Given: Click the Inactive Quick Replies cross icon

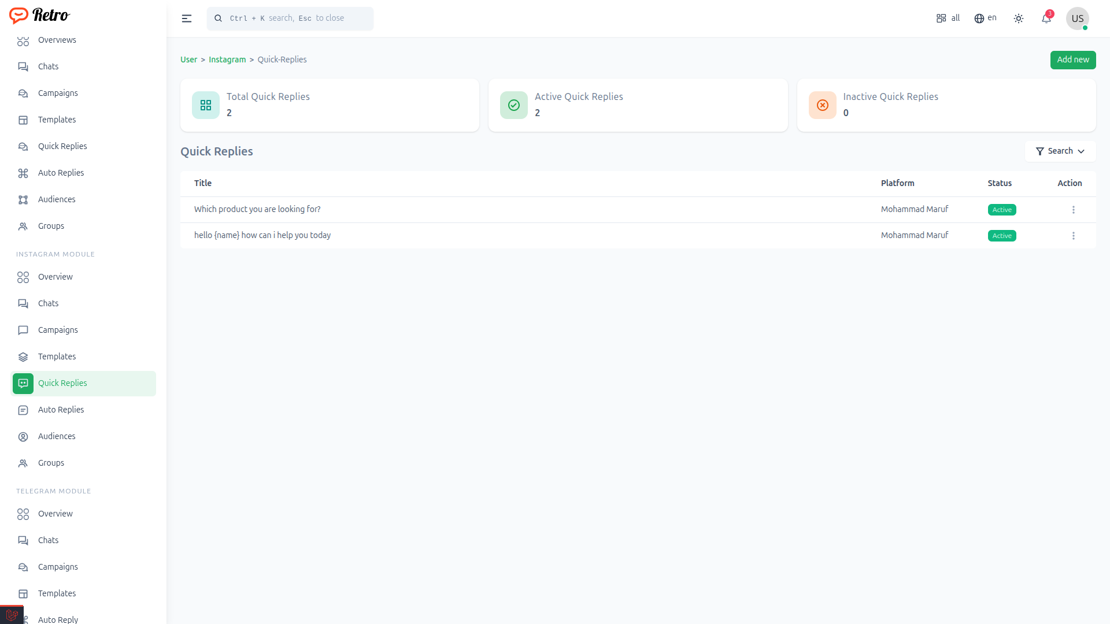Looking at the screenshot, I should pos(822,105).
